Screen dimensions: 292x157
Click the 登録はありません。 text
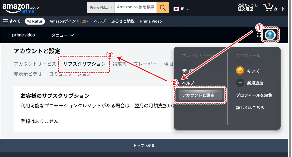[x=41, y=121]
